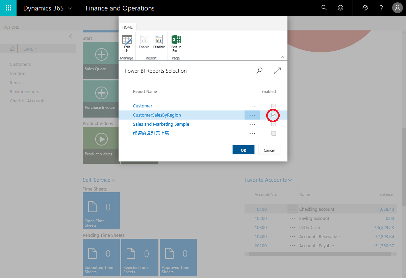Open row options for account 10200
The width and height of the screenshot is (406, 278).
point(293,219)
